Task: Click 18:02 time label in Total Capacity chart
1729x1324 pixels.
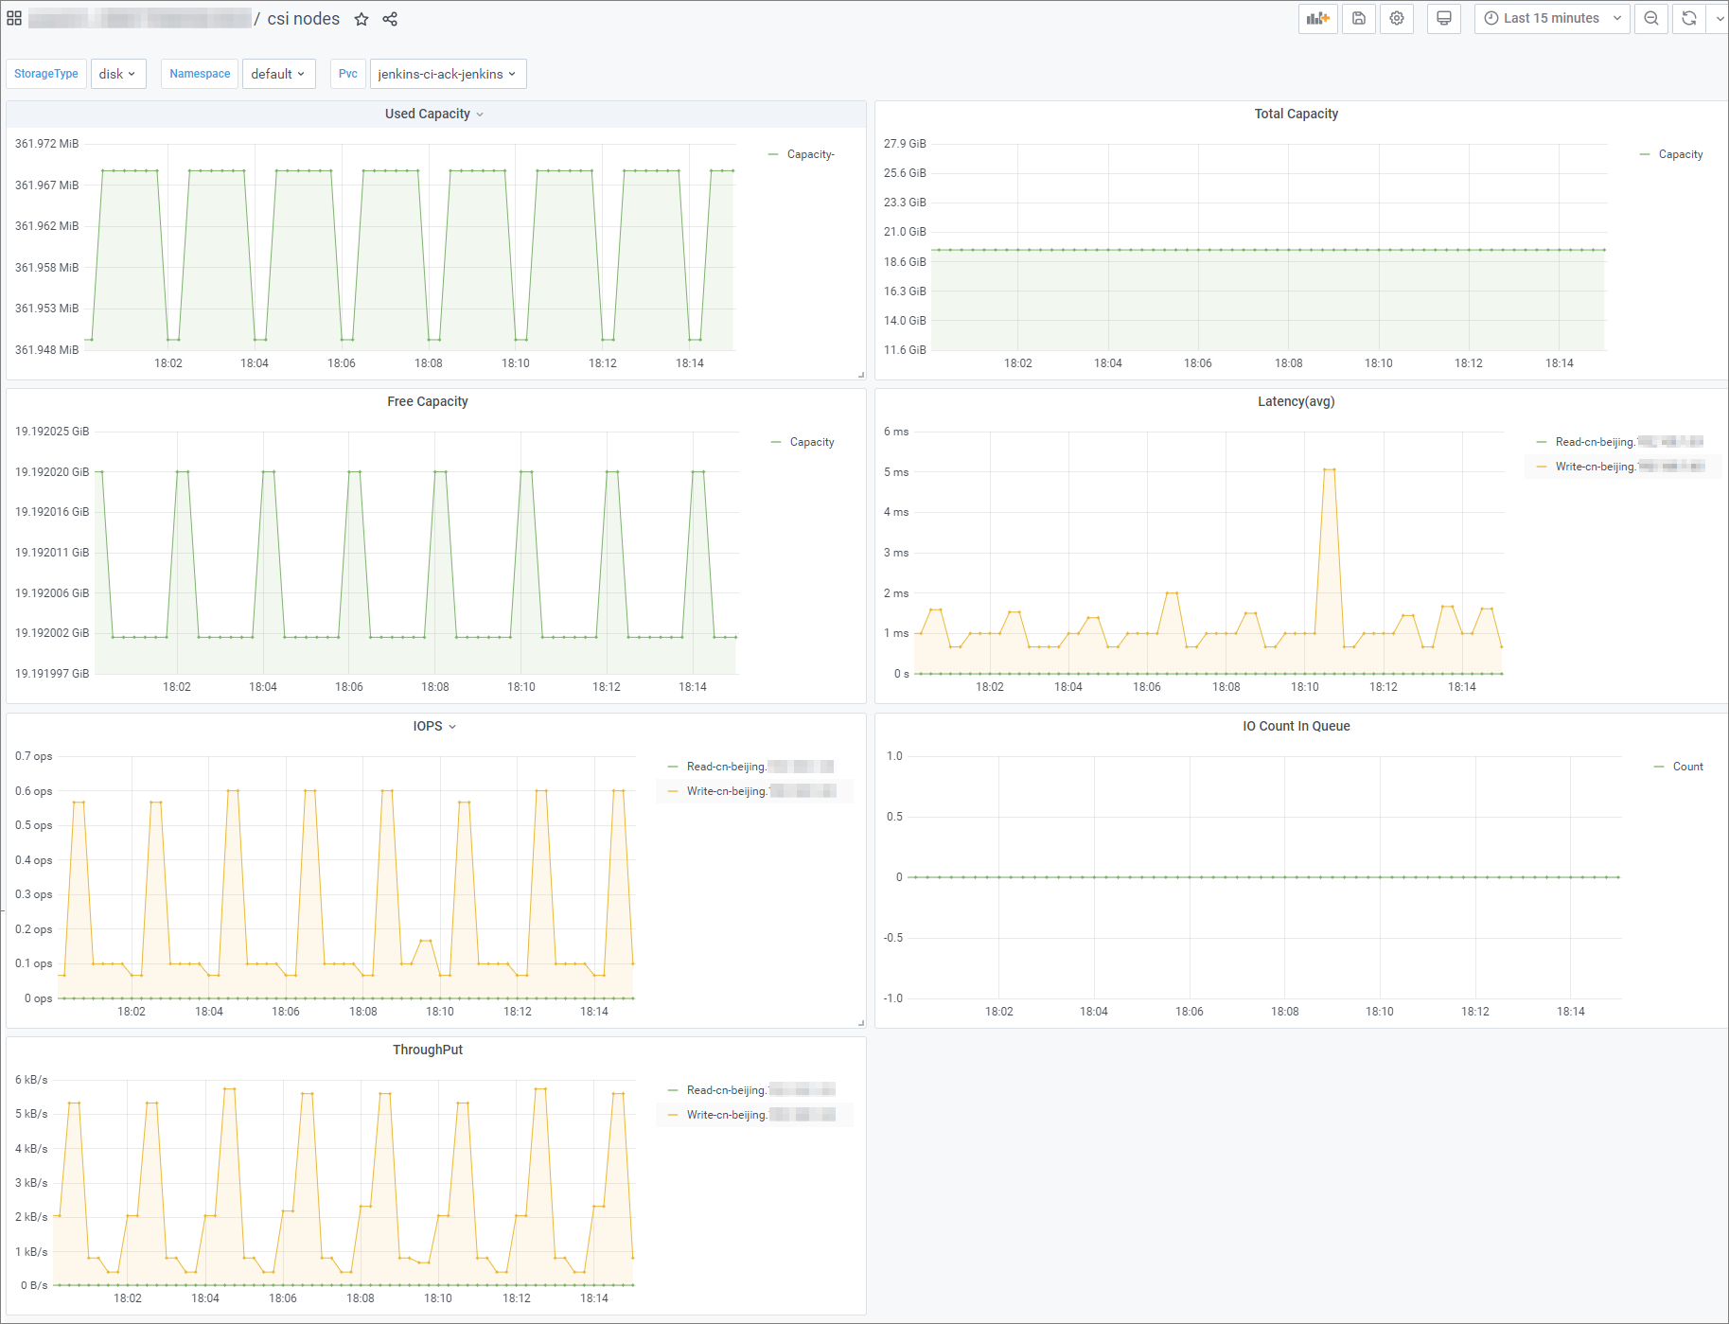Action: (x=1018, y=363)
